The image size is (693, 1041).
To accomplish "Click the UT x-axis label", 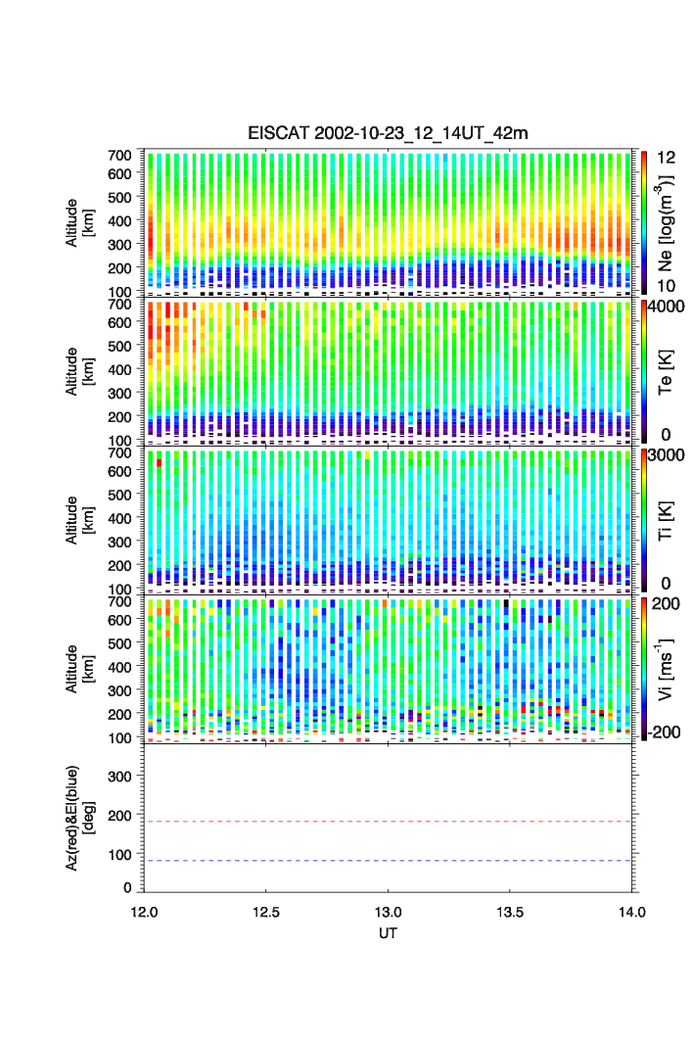I will tap(388, 933).
